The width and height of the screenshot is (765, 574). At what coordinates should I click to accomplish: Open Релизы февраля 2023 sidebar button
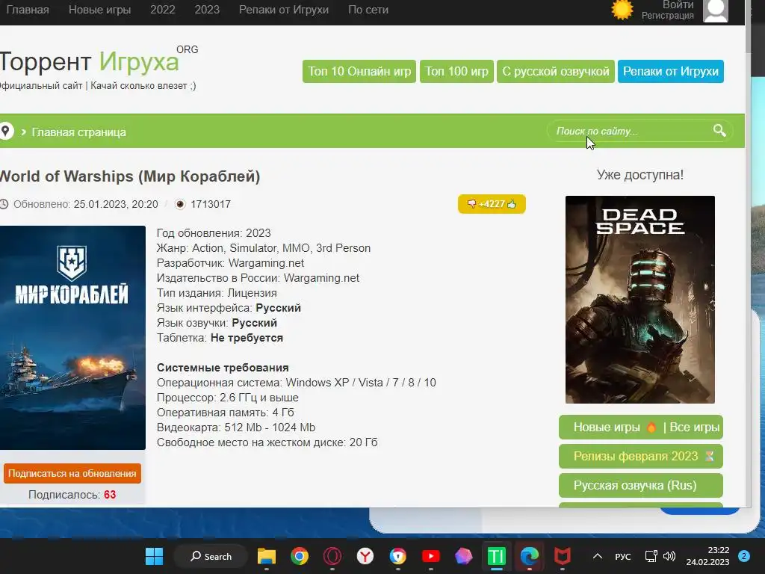640,457
